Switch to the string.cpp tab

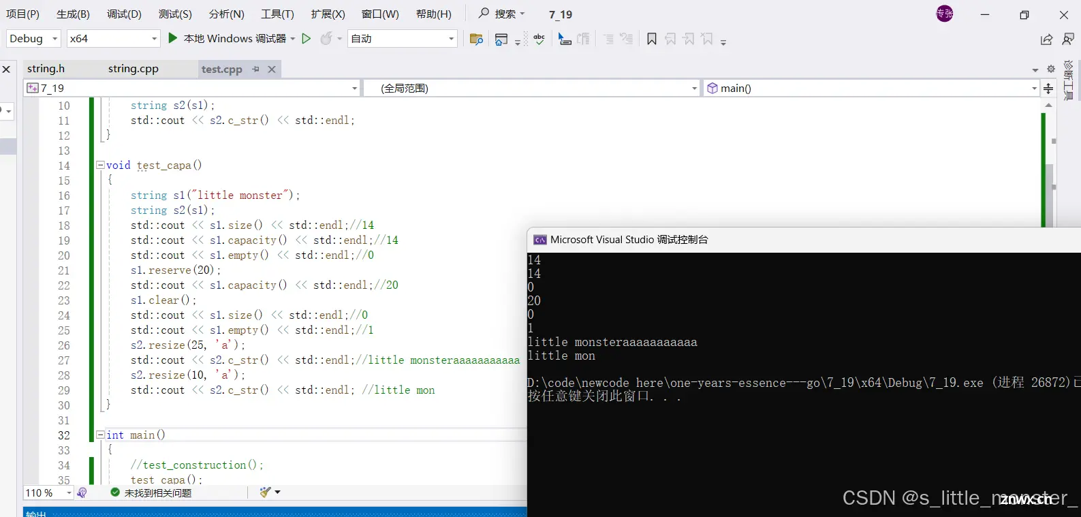pos(133,68)
